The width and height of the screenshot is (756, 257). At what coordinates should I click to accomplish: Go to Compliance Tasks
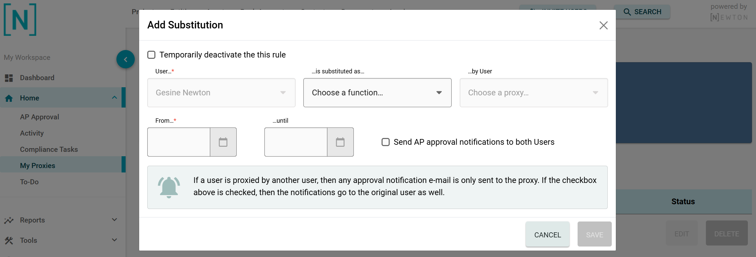point(49,149)
